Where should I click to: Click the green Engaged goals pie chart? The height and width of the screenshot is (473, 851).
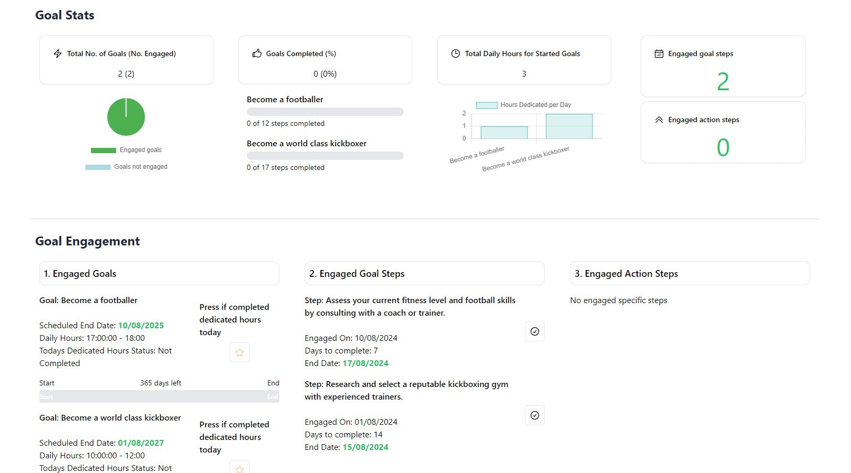[126, 117]
